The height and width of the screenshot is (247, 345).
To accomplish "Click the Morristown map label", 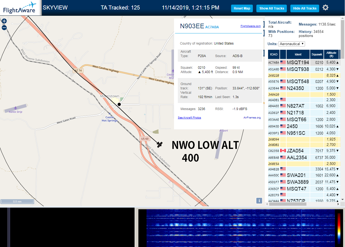I will pyautogui.click(x=110, y=96).
